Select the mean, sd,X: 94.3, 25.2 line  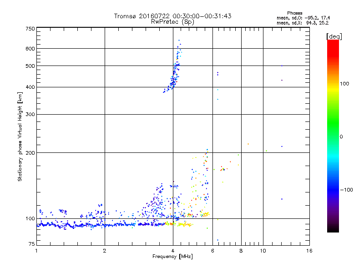coord(303,22)
